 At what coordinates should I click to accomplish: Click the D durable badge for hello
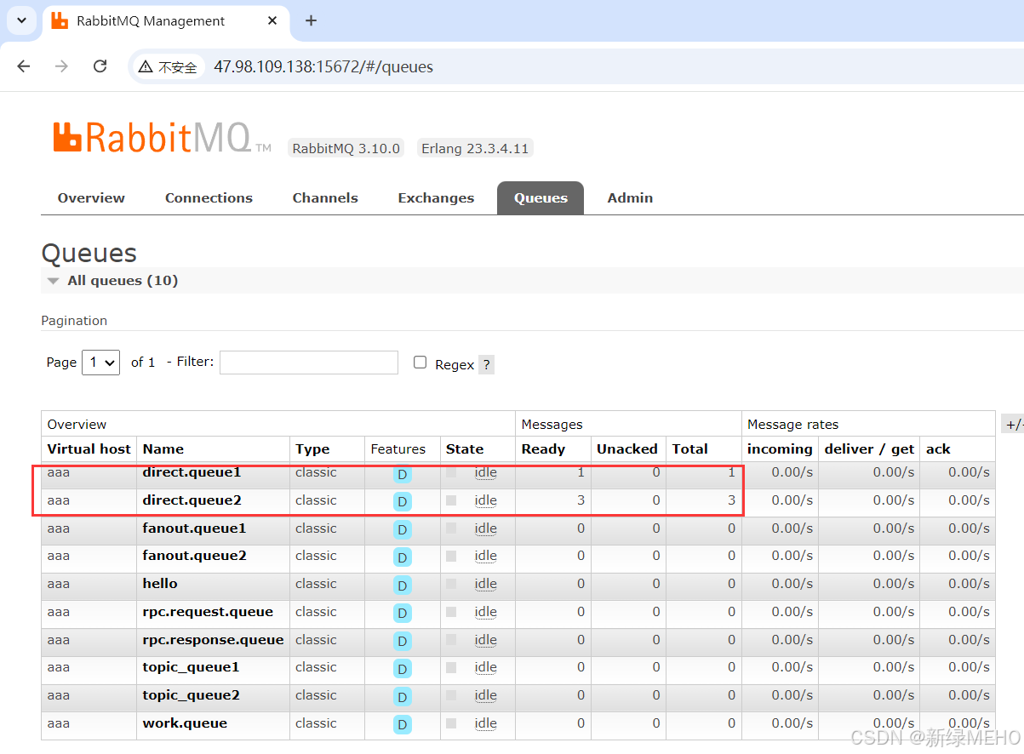[402, 585]
